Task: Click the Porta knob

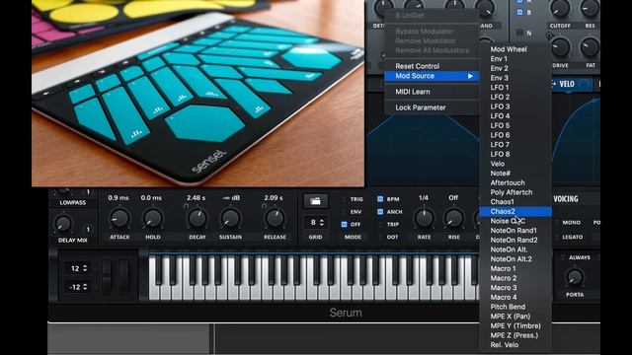Action: pos(575,277)
